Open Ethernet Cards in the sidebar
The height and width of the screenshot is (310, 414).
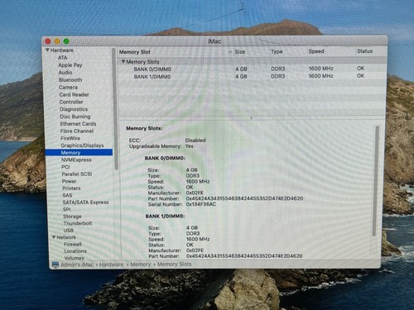78,124
